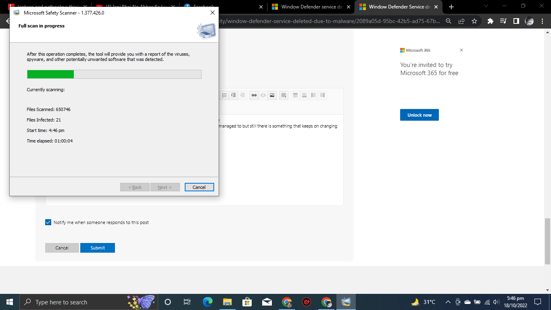
Task: Click the Start time: 4:46 pm text
Action: (46, 130)
